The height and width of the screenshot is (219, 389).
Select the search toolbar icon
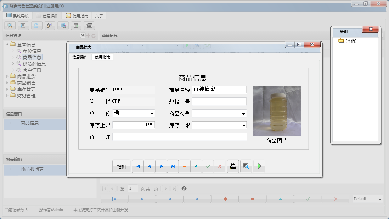10,26
